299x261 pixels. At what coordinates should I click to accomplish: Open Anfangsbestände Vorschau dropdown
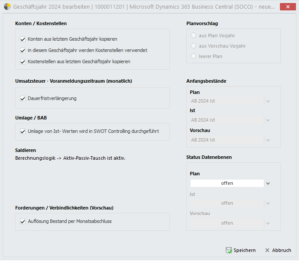[x=268, y=140]
